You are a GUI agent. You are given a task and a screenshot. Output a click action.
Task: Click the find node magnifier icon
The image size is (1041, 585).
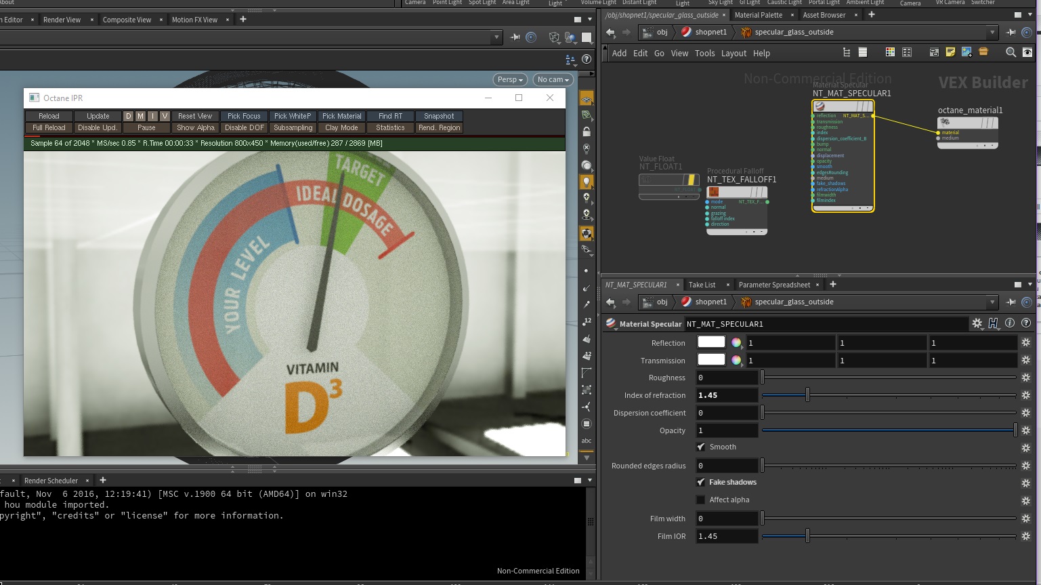(1011, 52)
